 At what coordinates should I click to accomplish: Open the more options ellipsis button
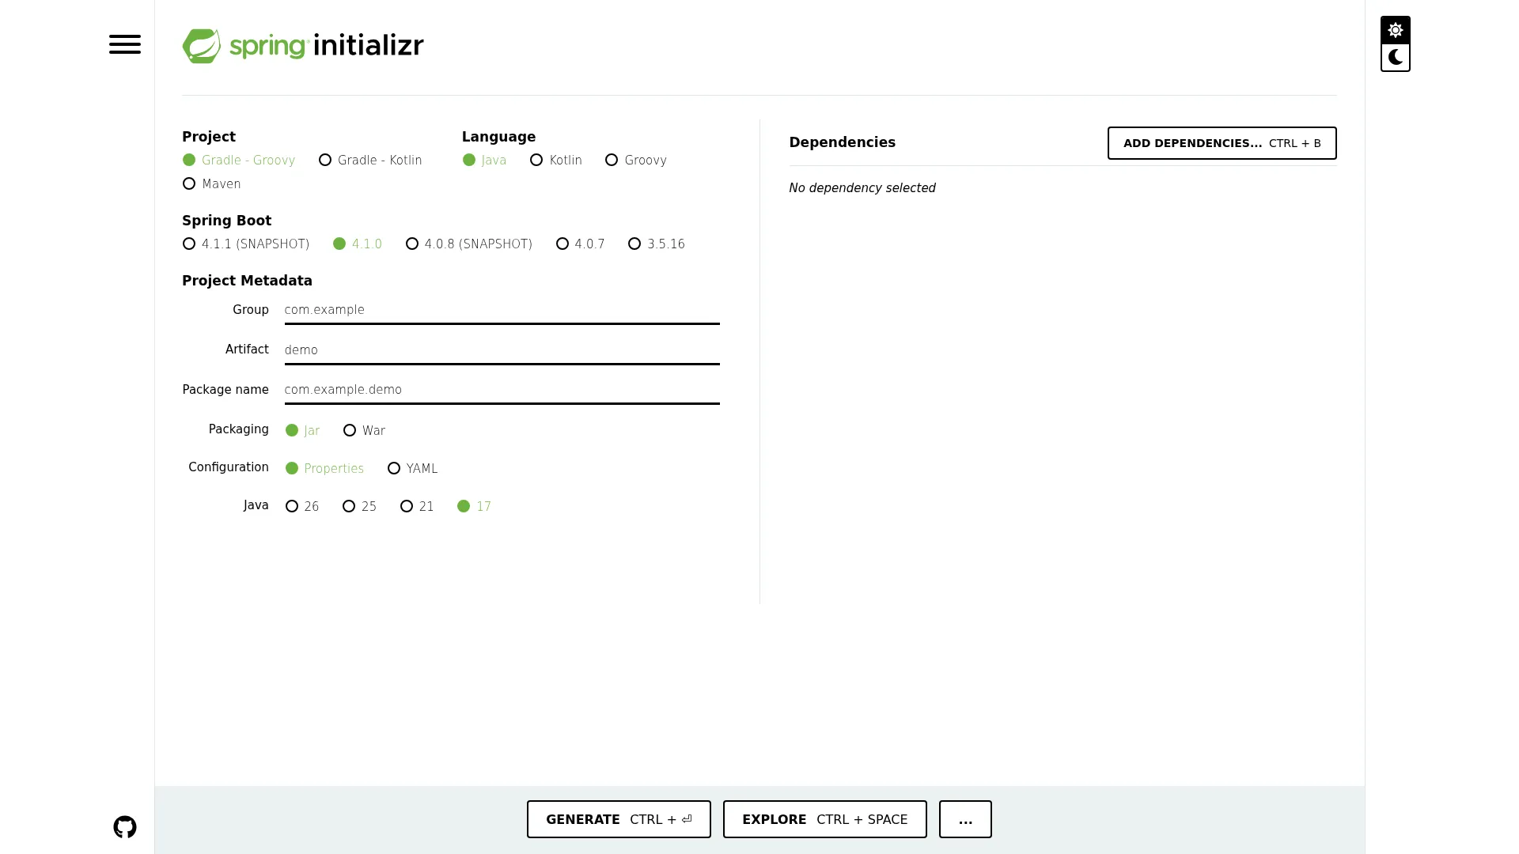click(965, 819)
